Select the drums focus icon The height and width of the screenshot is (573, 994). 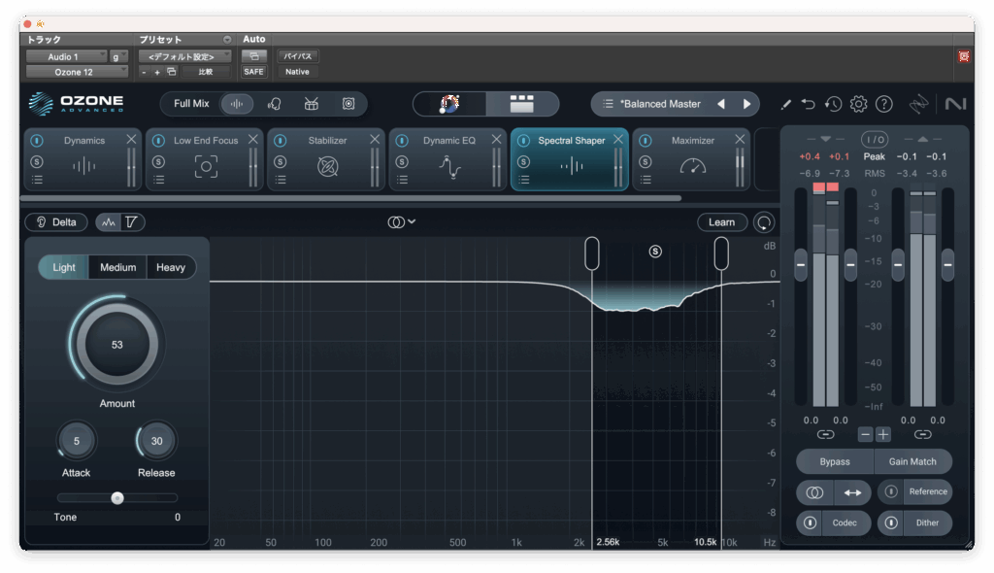[312, 104]
